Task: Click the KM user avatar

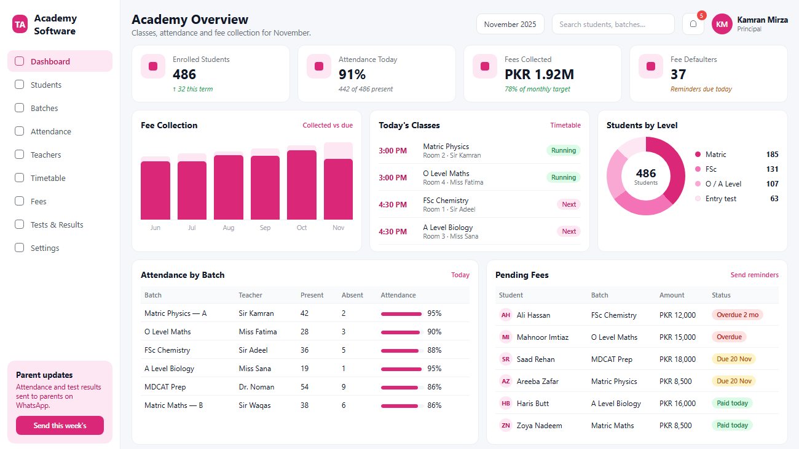Action: 722,24
